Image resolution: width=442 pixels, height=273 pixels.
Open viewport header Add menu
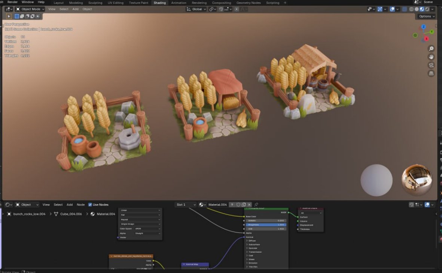click(75, 9)
